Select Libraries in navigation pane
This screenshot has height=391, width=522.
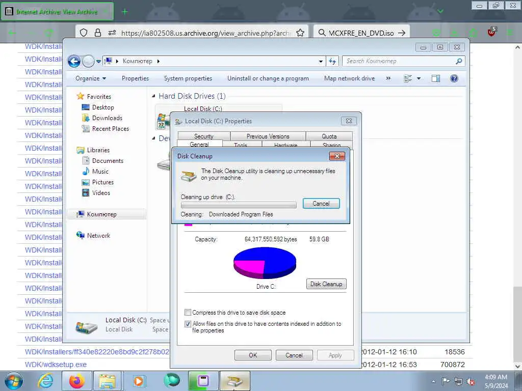[x=98, y=150]
